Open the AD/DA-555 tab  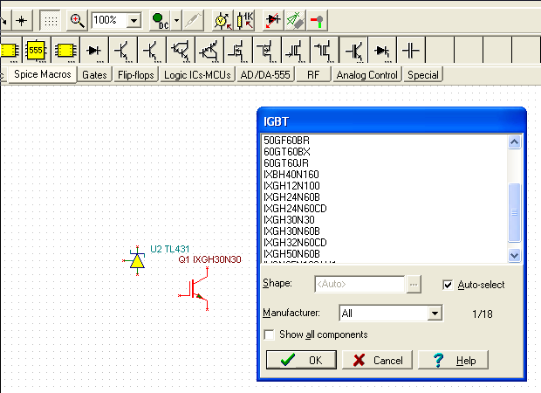click(265, 74)
